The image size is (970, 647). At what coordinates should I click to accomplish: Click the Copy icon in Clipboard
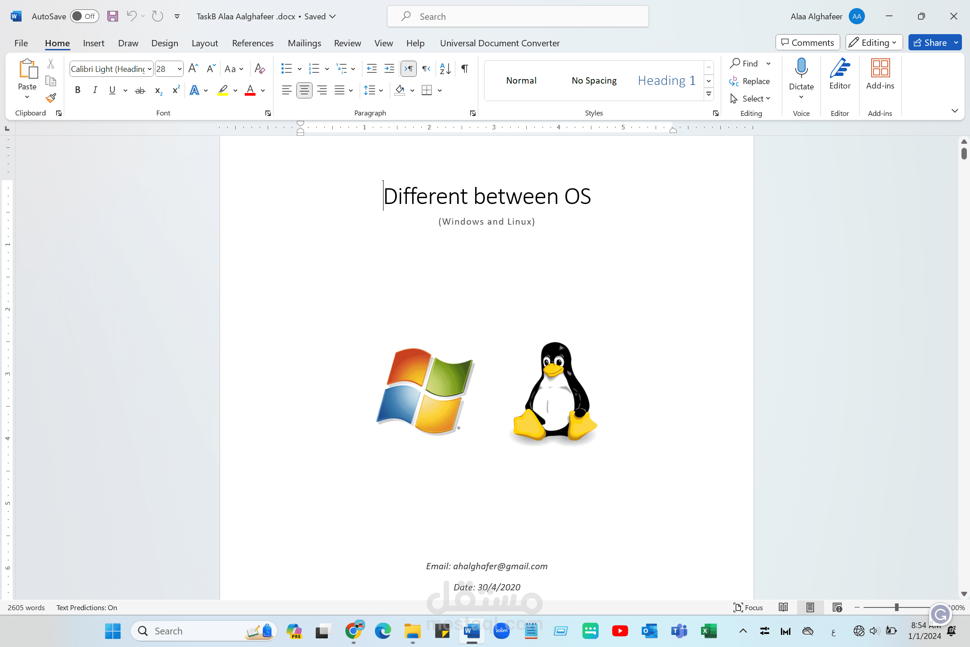click(51, 81)
